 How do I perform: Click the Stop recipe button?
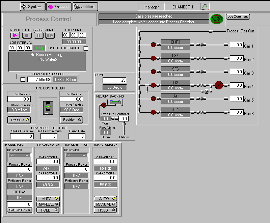point(27,35)
